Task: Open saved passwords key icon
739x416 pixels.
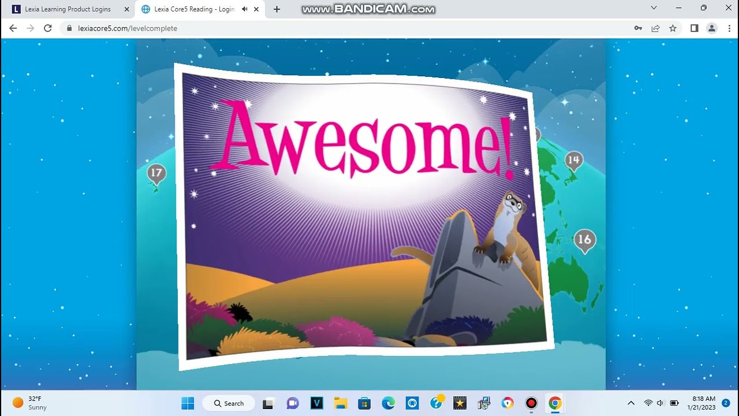Action: (x=638, y=28)
